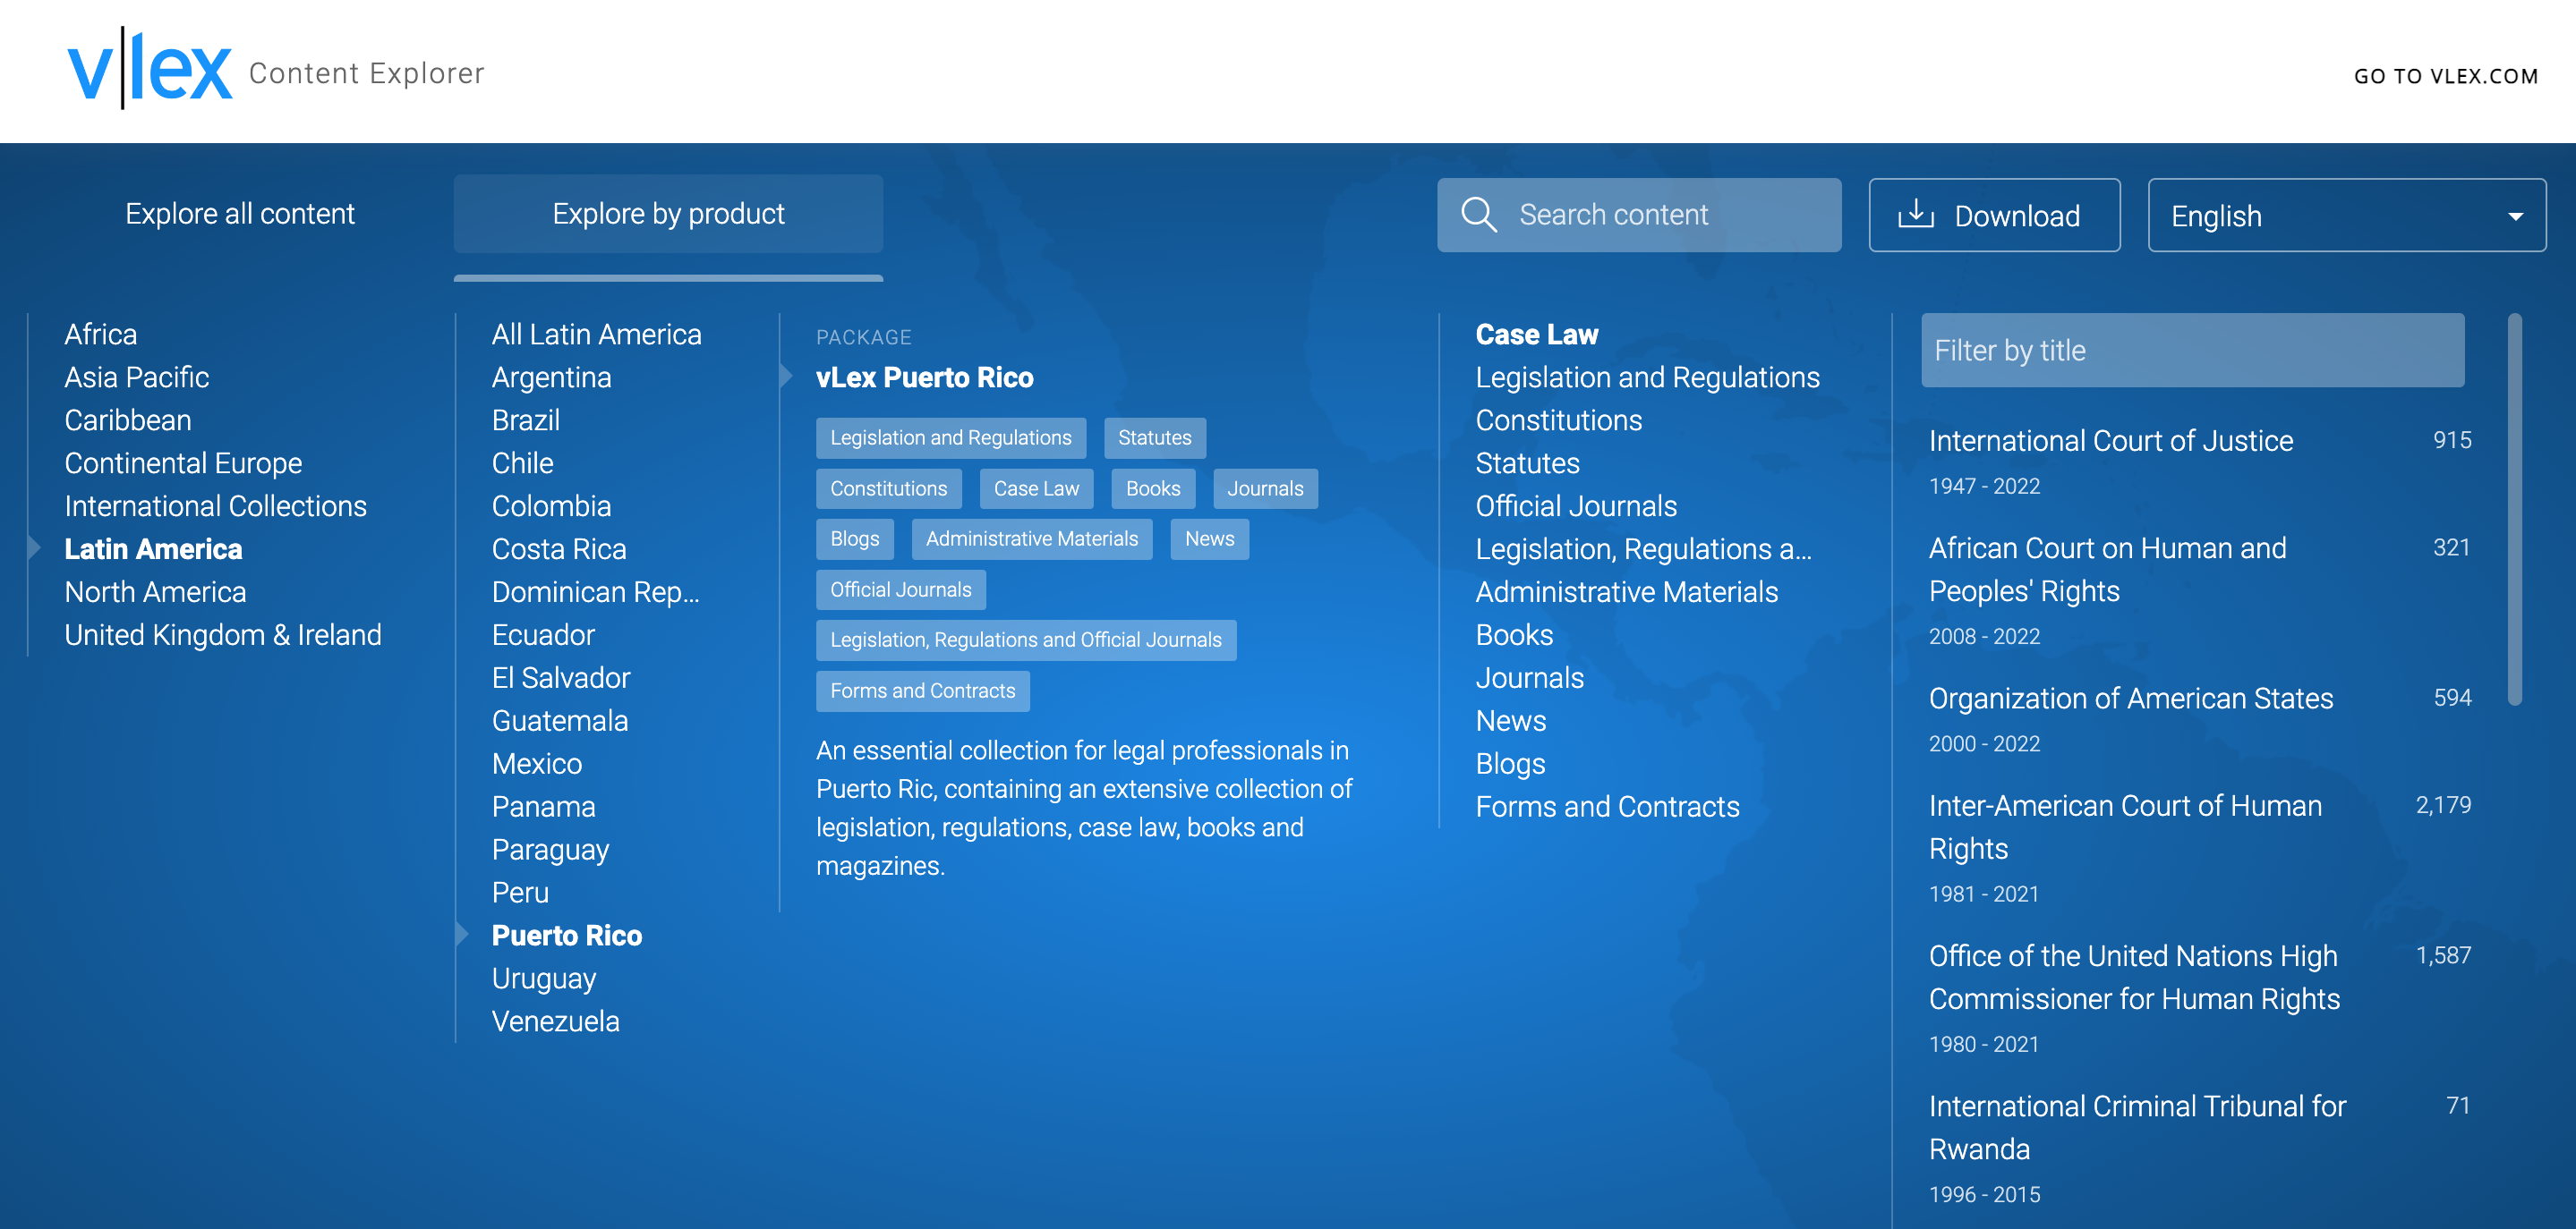Viewport: 2576px width, 1229px height.
Task: Select United Kingdom & Ireland region
Action: (223, 634)
